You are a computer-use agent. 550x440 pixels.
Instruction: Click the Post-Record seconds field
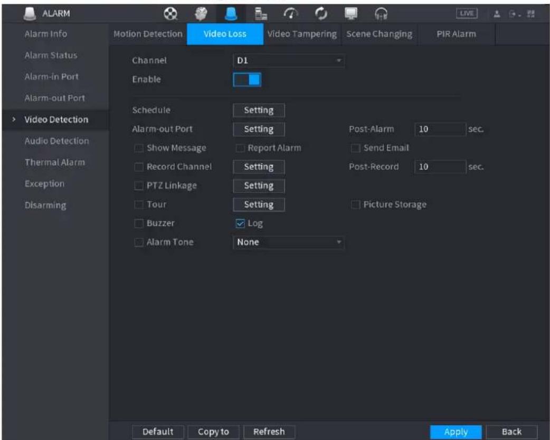coord(440,167)
